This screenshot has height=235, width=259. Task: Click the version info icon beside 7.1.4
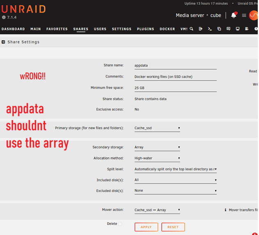pos(4,17)
